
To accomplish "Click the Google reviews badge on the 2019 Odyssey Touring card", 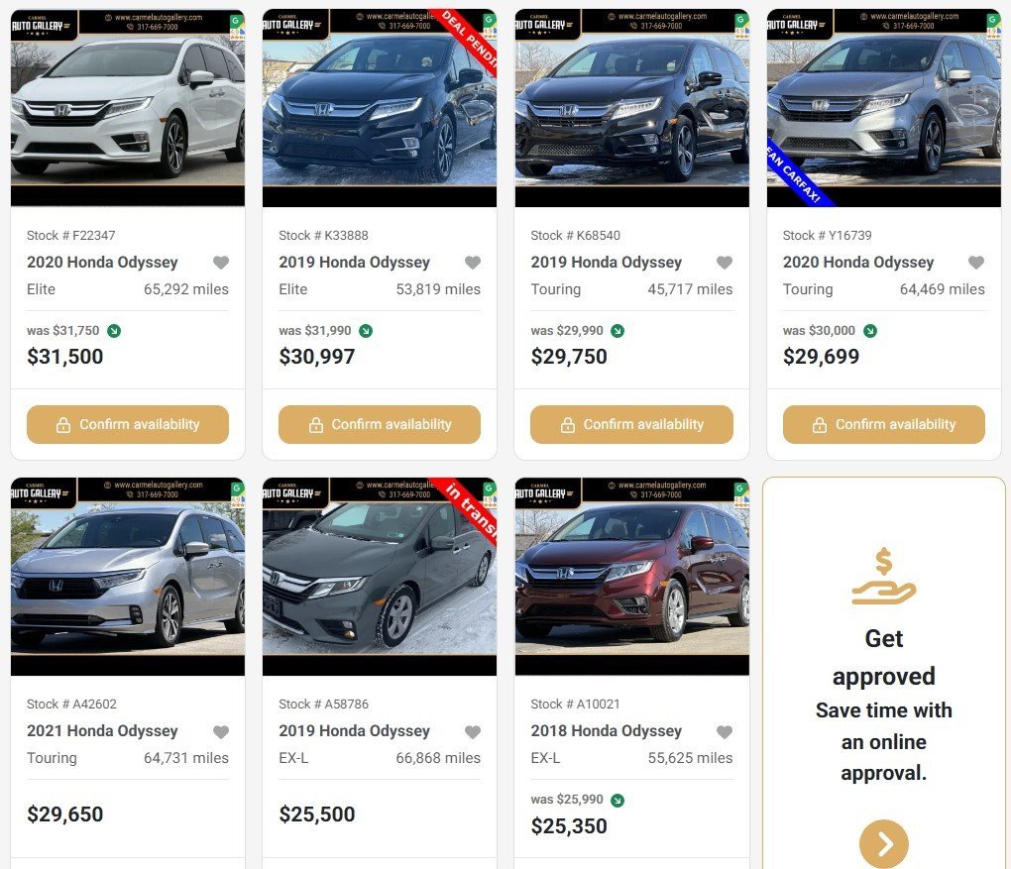I will coord(740,24).
